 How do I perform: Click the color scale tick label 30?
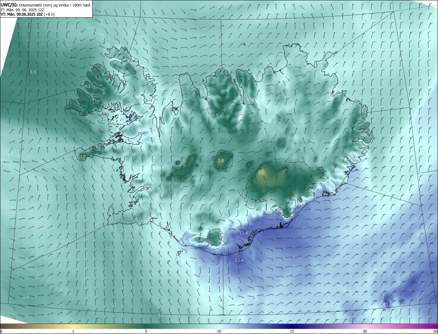pyautogui.click(x=365, y=331)
